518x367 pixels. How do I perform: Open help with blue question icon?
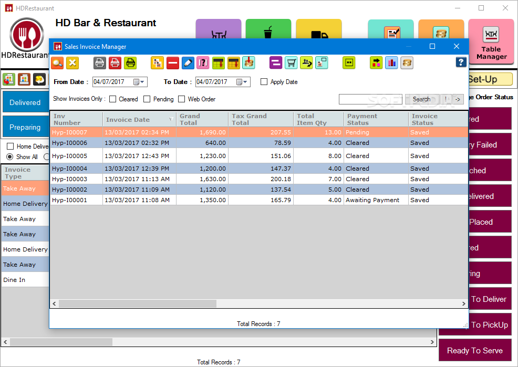[x=461, y=62]
